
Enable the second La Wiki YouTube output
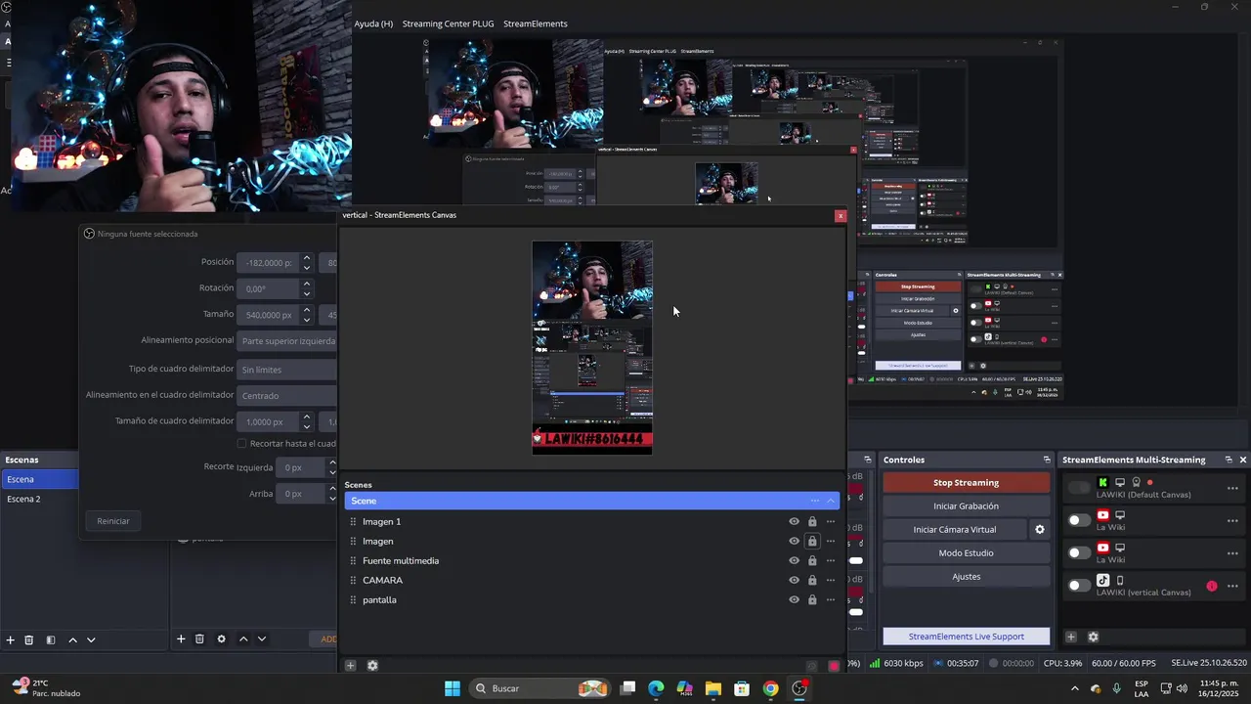pyautogui.click(x=1079, y=552)
